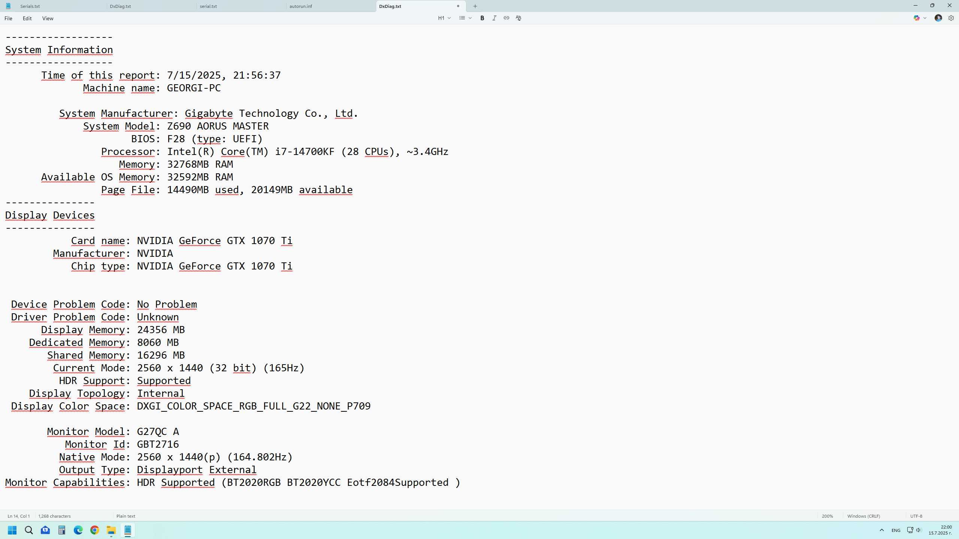Click the BIOS F28 (type: UEFI) line

click(x=197, y=139)
